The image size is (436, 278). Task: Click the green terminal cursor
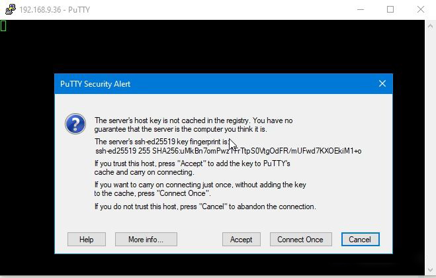(3, 26)
